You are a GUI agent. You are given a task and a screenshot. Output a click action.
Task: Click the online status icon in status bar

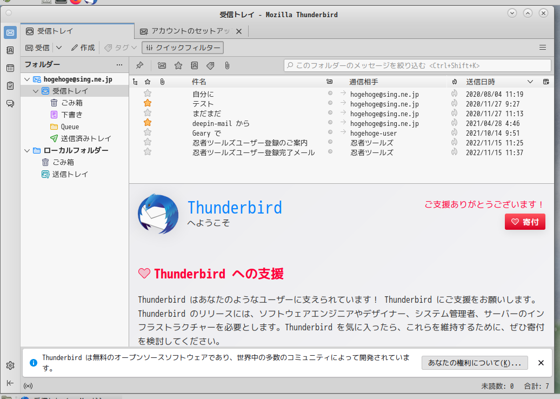pyautogui.click(x=28, y=386)
